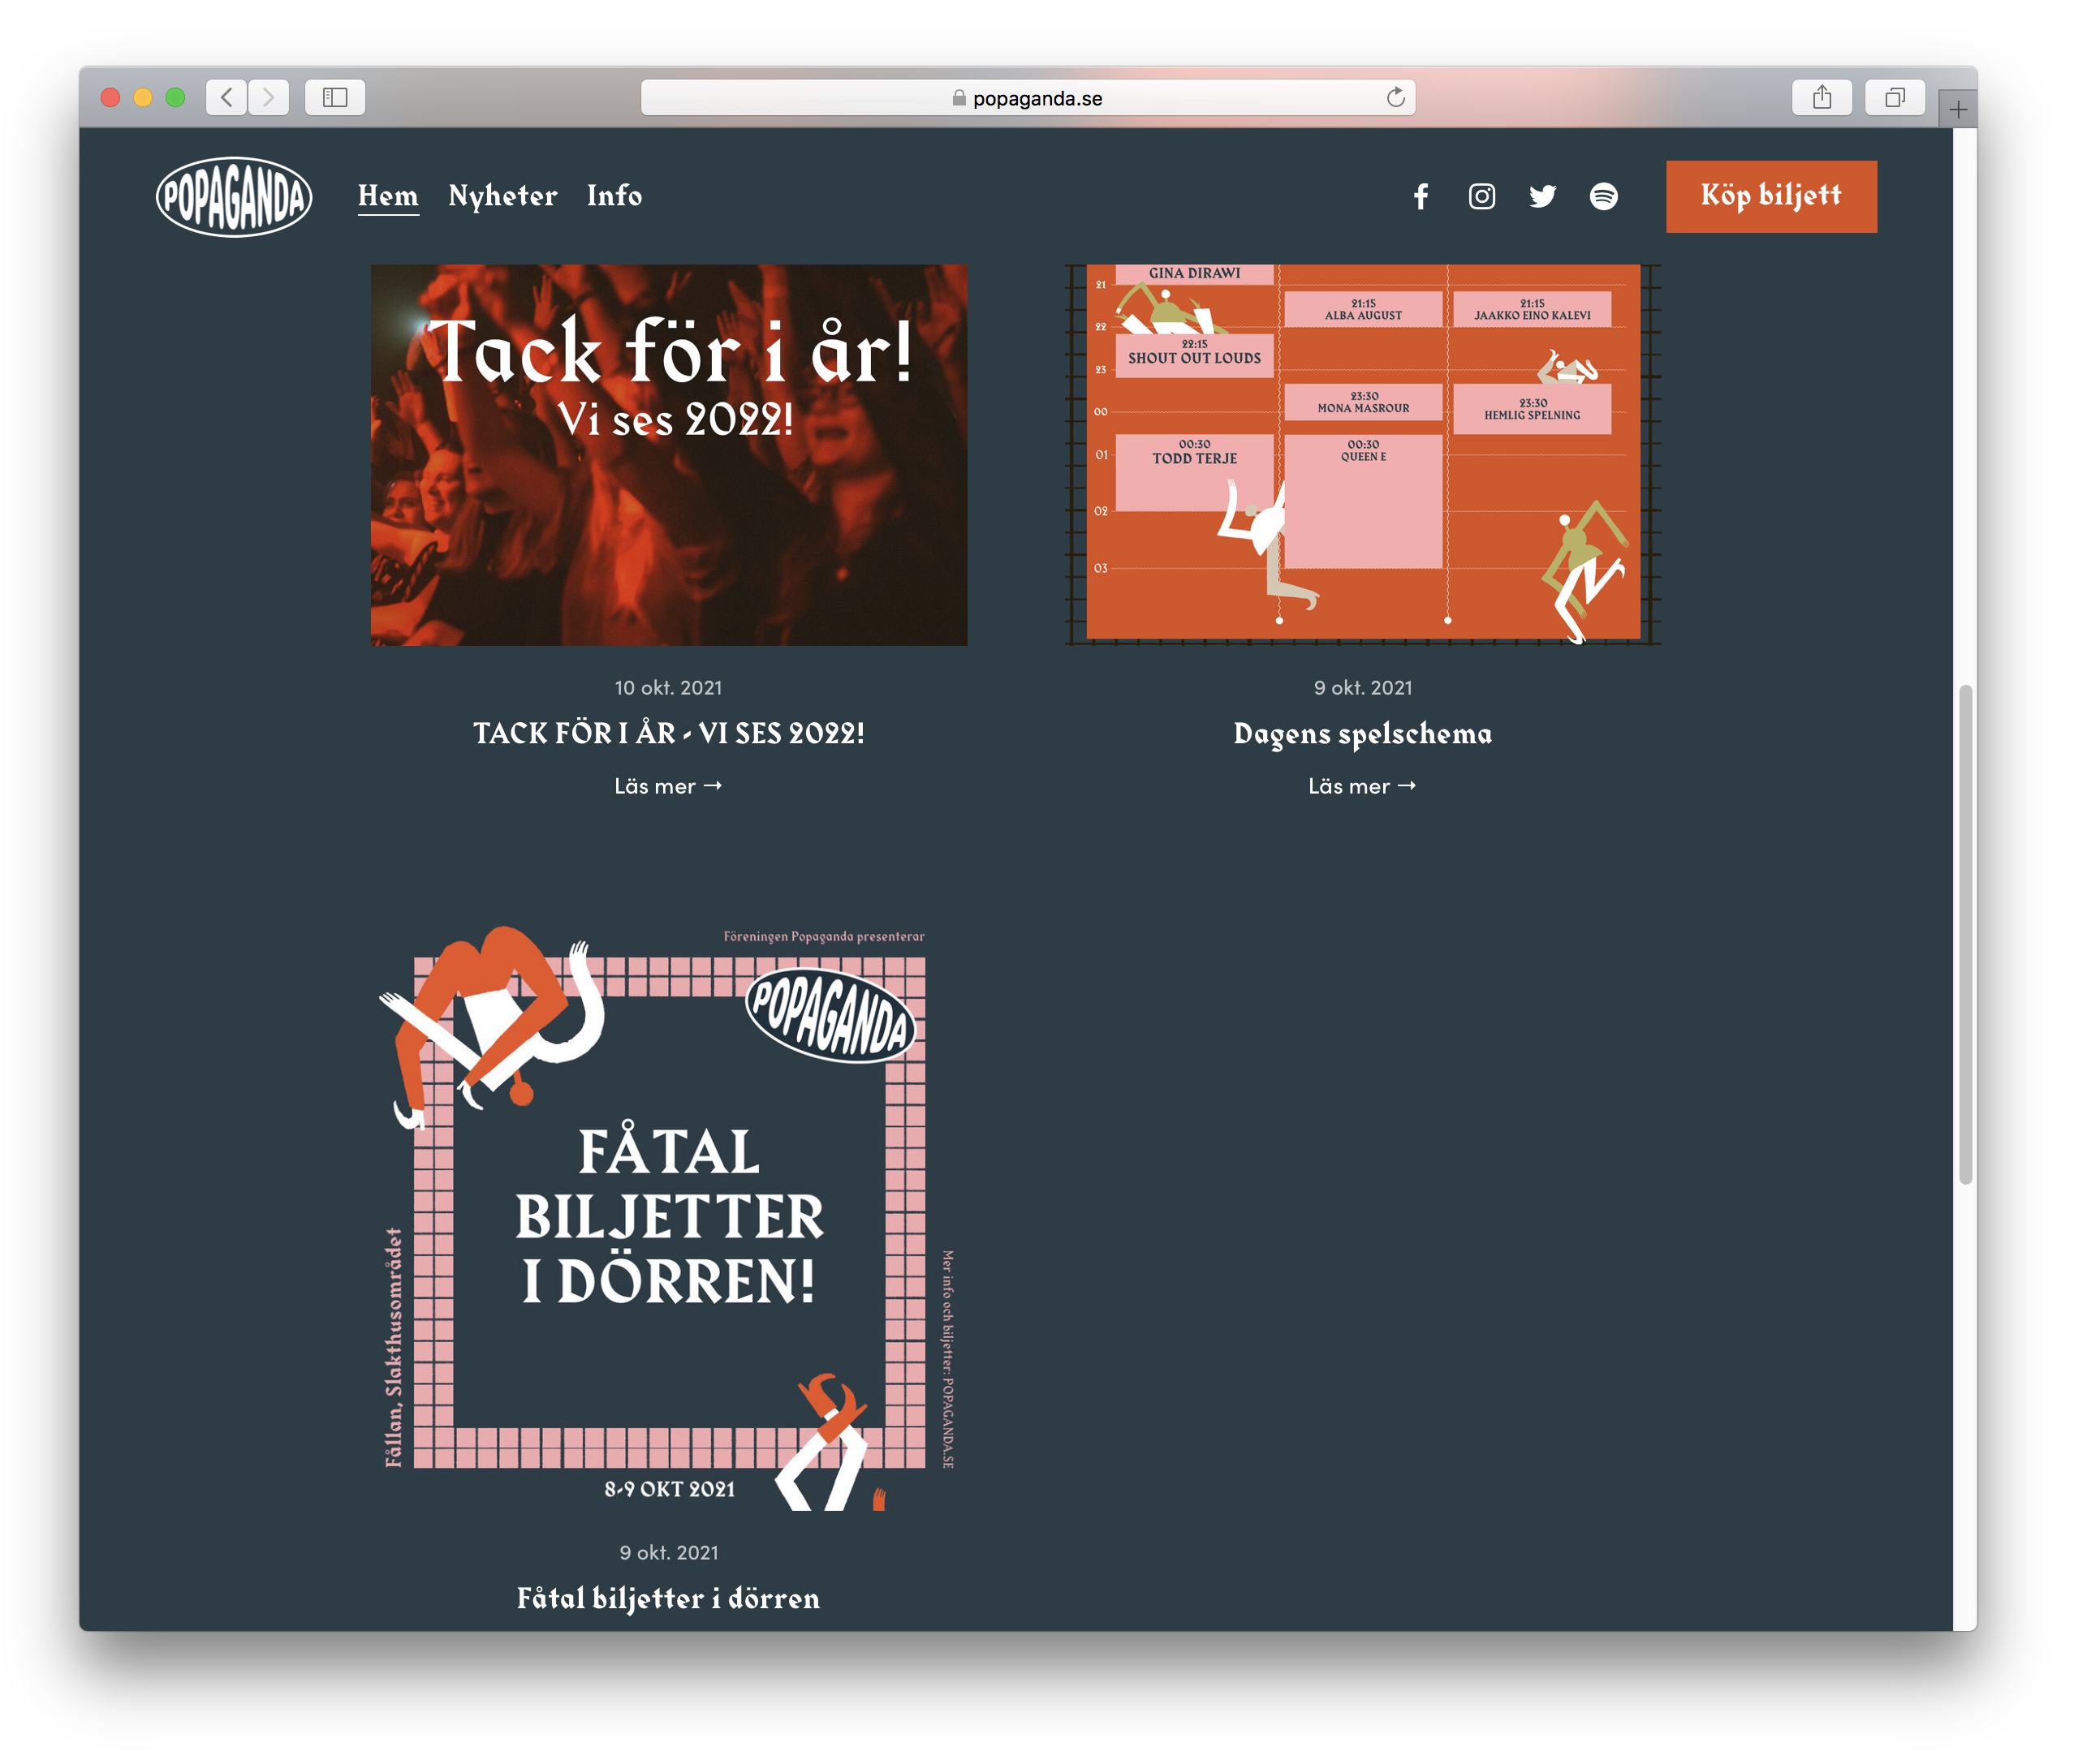Click Läs mer under Tack för i år

[x=668, y=786]
